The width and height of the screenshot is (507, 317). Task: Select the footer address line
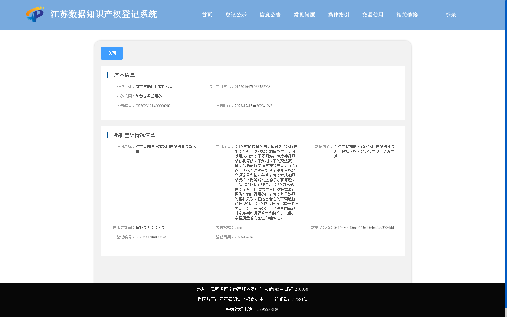[x=253, y=289]
